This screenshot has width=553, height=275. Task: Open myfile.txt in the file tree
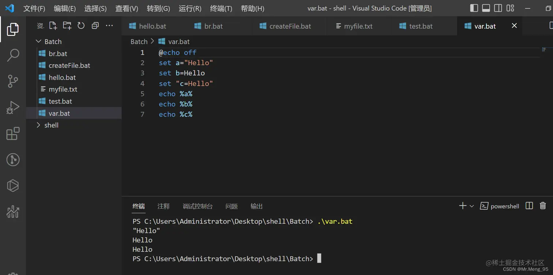74,89
